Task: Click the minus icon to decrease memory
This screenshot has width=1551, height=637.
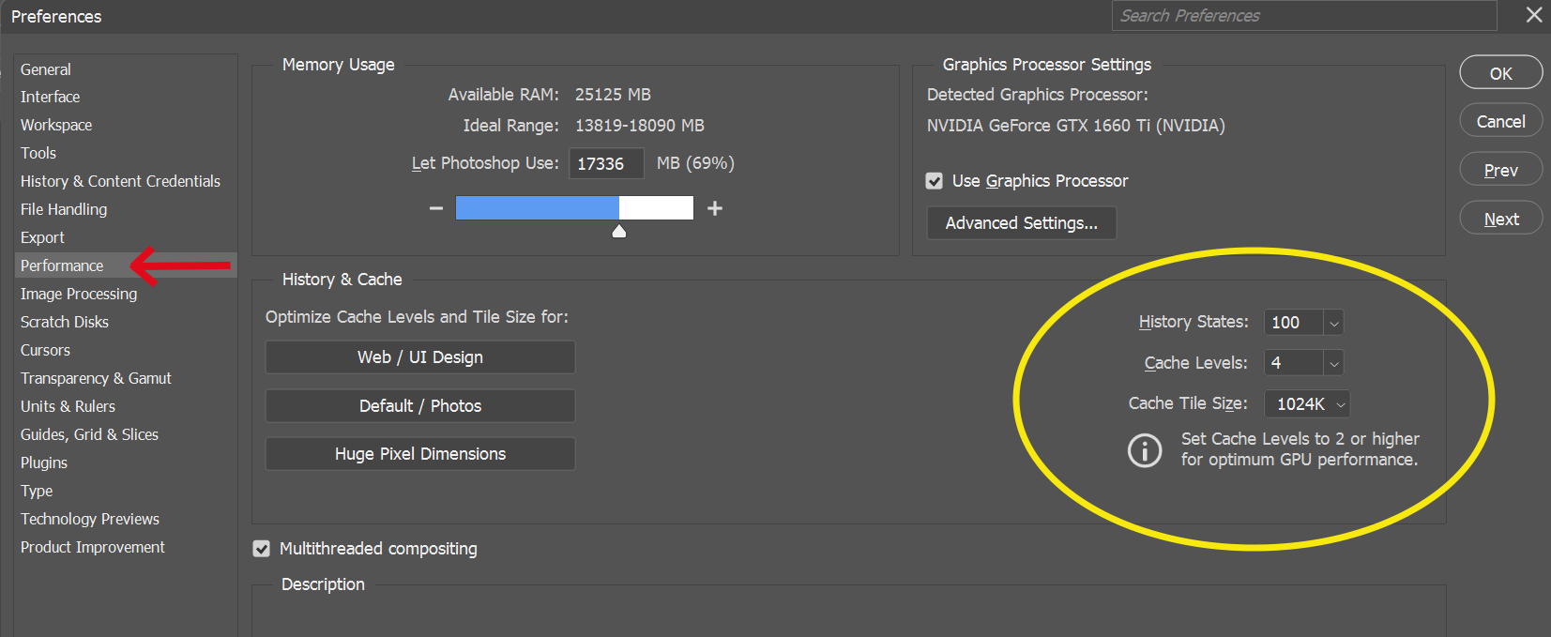Action: [436, 208]
